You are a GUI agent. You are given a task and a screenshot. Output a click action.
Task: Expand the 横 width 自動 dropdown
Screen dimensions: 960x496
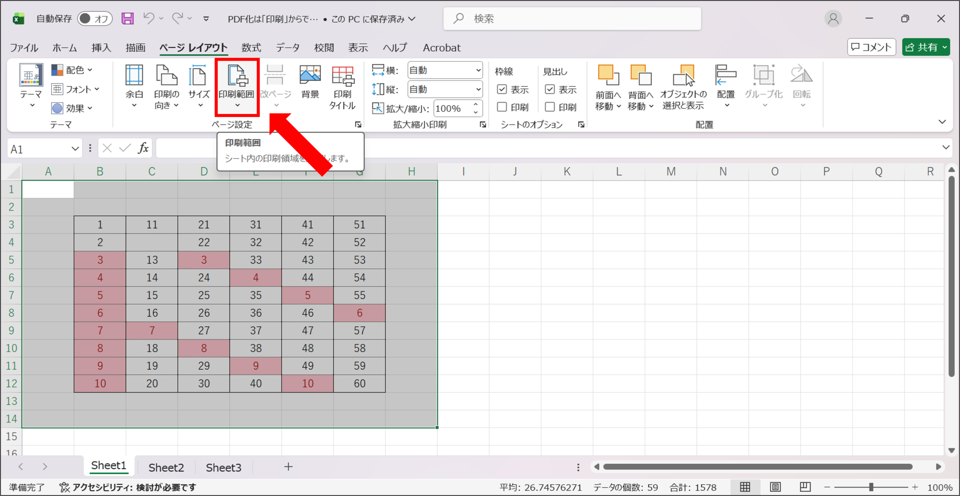445,70
